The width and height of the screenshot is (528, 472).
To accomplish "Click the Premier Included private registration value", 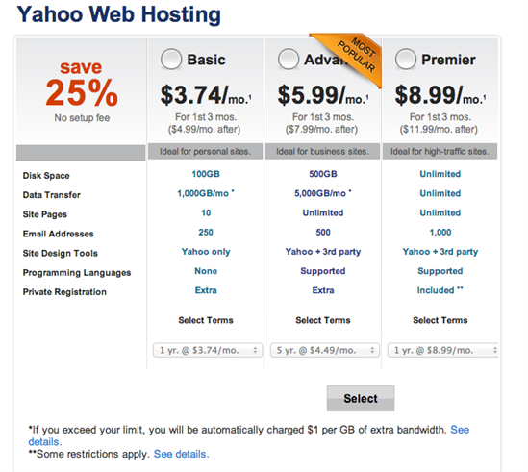I will [x=440, y=290].
